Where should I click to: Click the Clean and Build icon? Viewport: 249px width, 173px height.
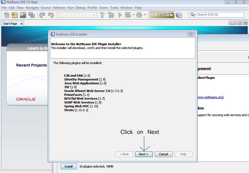(111, 15)
